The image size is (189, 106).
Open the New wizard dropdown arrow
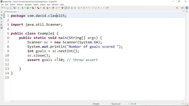click(x=5, y=8)
